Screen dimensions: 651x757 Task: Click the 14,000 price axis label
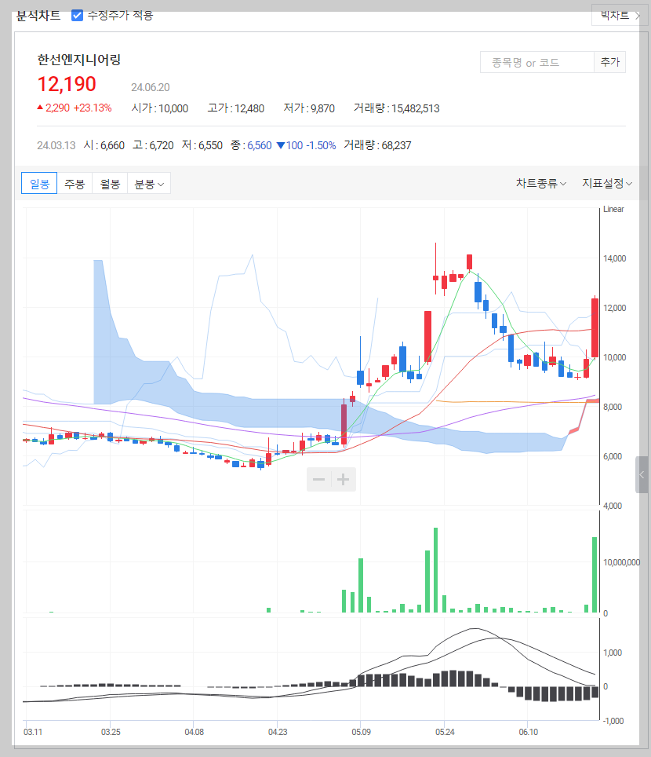click(614, 258)
